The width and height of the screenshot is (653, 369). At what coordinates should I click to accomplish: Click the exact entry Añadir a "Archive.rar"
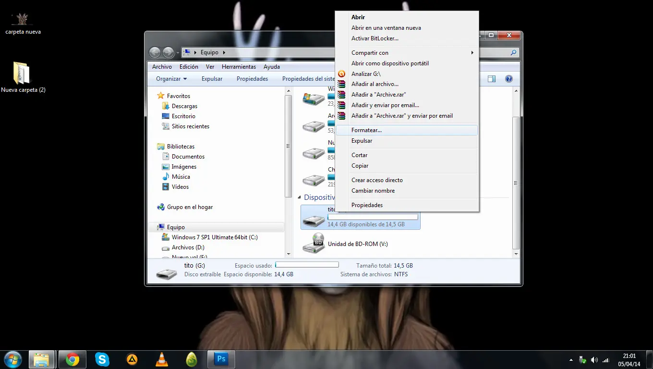pos(407,95)
